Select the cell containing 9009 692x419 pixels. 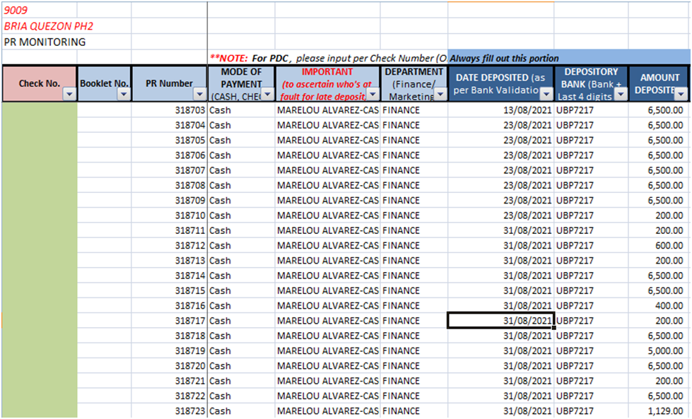(x=40, y=10)
